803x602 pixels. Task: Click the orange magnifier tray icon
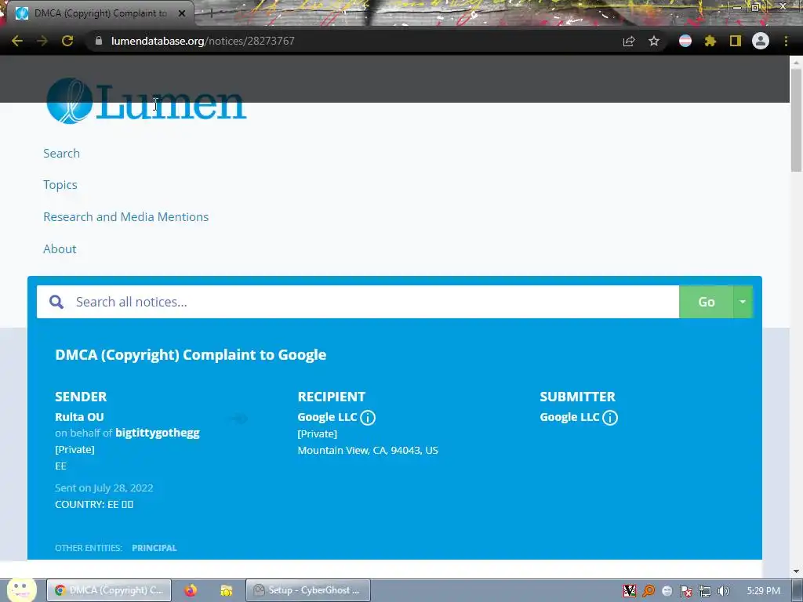(649, 591)
